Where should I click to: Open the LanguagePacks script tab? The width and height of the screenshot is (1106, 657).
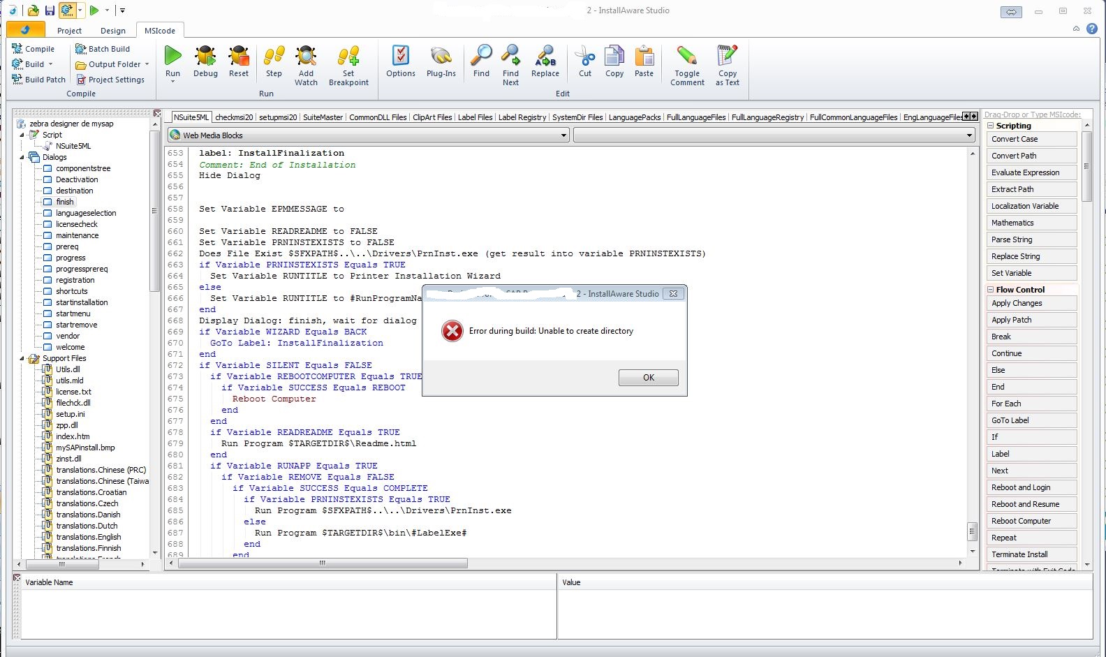634,117
